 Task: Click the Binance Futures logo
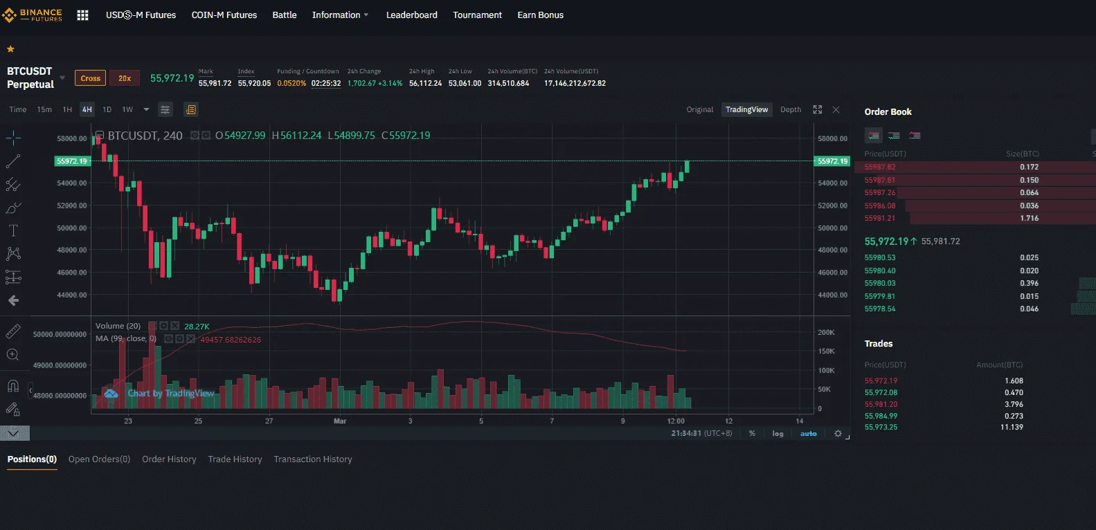33,15
